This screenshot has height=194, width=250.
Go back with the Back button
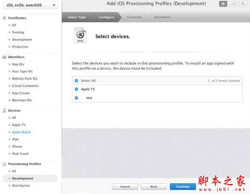(154, 187)
